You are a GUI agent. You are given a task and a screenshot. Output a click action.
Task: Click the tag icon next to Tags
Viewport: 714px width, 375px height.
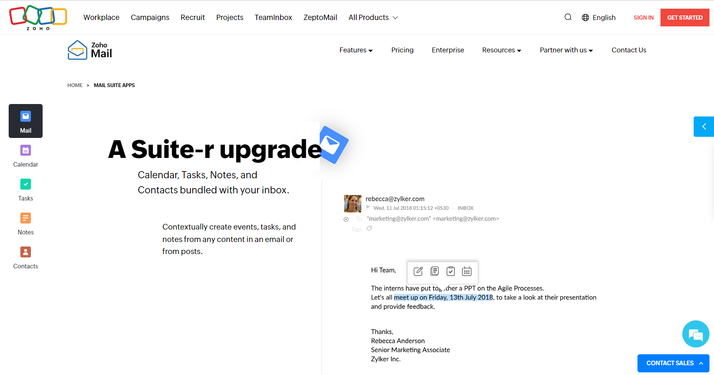pos(369,228)
